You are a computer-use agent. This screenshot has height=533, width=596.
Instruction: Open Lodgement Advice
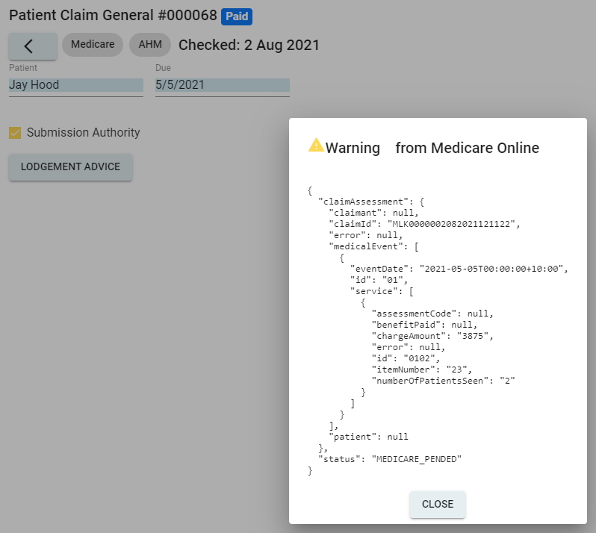(x=71, y=166)
